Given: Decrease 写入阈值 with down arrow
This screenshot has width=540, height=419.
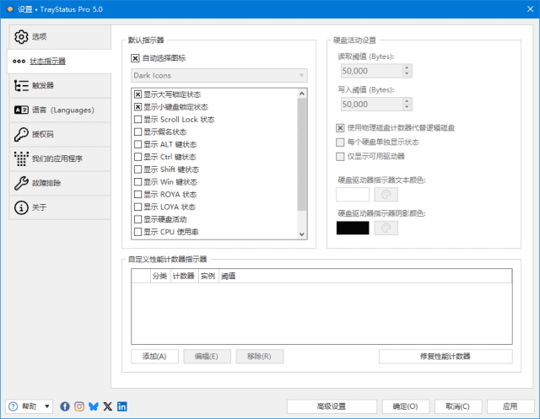Looking at the screenshot, I should (x=407, y=107).
